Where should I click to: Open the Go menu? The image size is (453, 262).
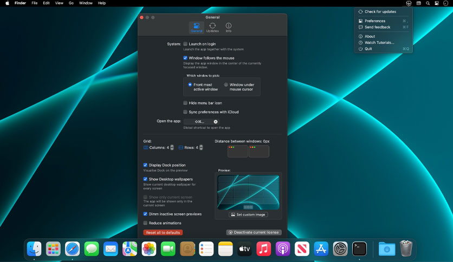[71, 3]
